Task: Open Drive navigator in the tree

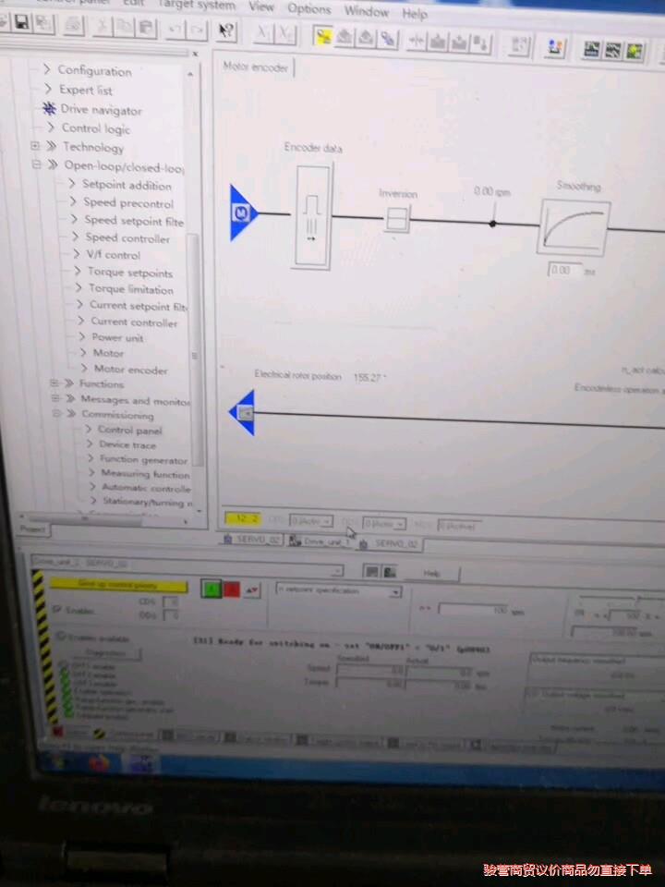Action: [101, 110]
